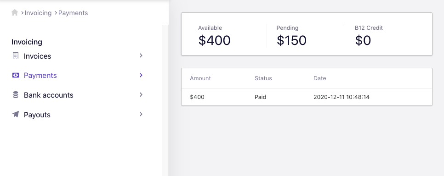Click the Invoices document icon

16,55
